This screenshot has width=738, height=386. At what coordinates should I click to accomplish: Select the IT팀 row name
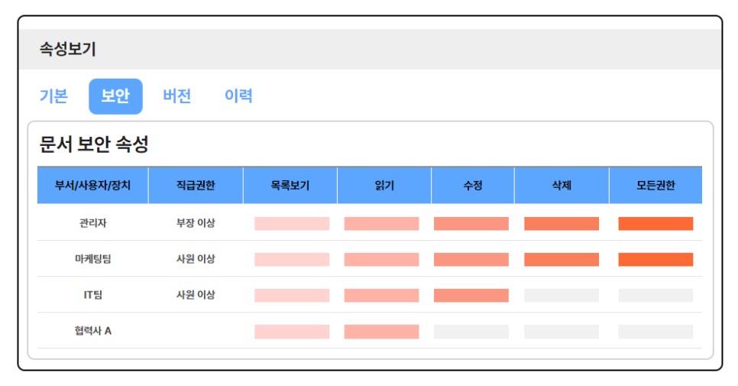pos(92,295)
